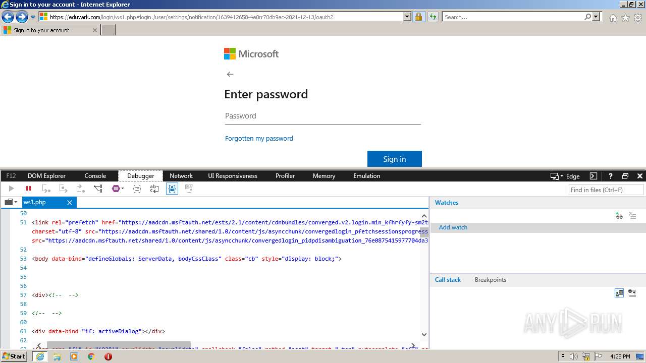Select the Call stack panel tab

[x=448, y=280]
